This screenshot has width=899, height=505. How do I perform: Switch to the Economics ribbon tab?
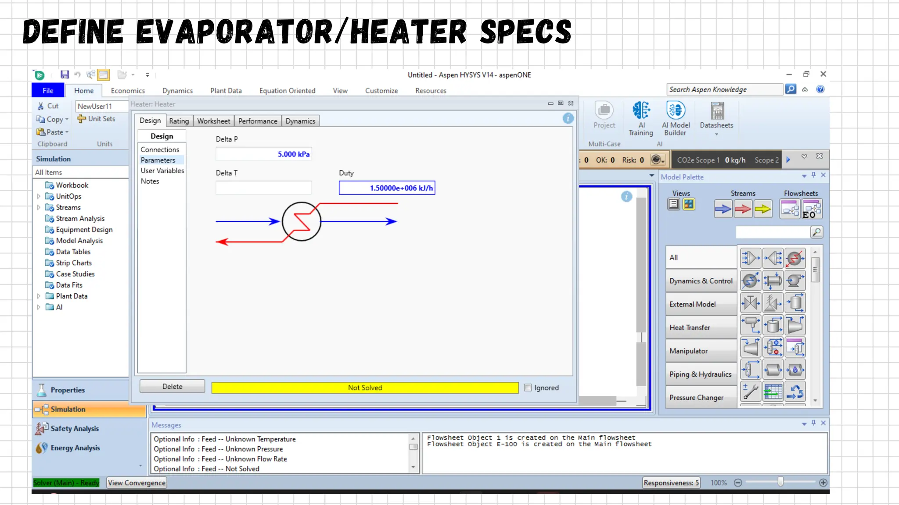pyautogui.click(x=128, y=91)
